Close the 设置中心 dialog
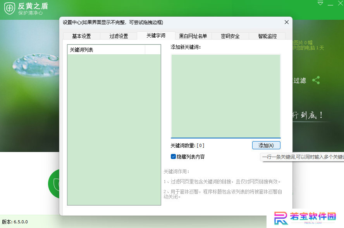 (287, 22)
